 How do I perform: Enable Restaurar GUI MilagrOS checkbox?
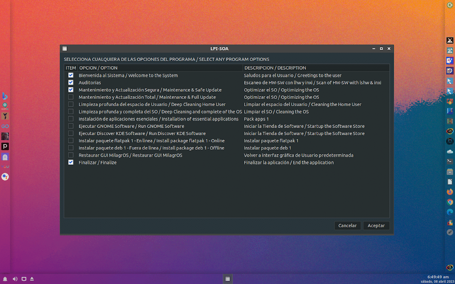71,155
